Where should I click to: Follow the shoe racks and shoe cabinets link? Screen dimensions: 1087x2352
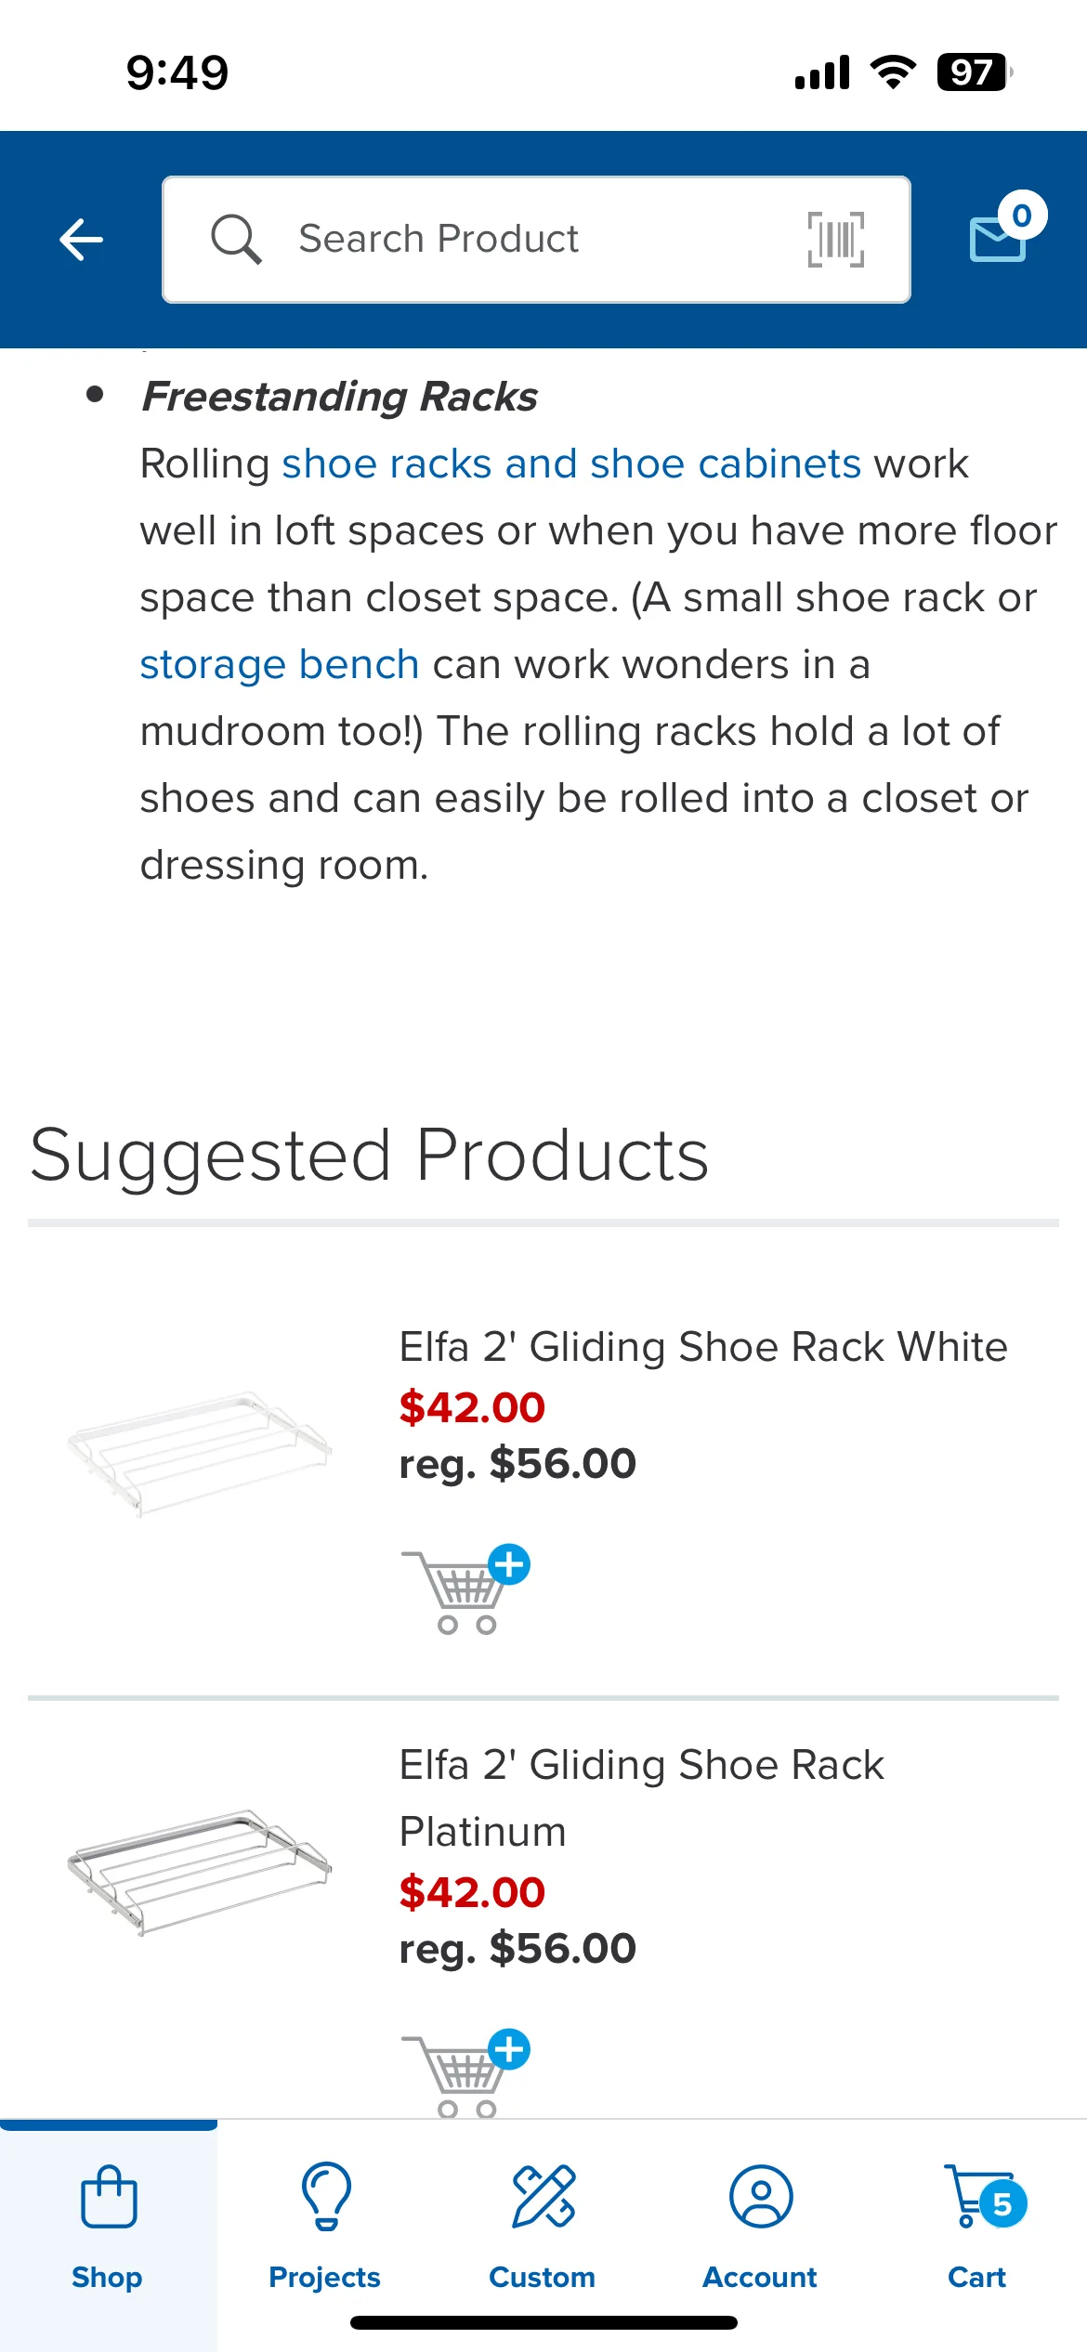[571, 464]
